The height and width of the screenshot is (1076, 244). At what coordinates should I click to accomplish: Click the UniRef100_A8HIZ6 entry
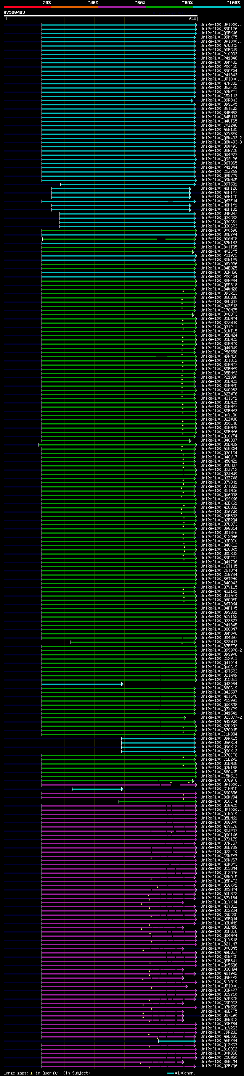(219, 189)
